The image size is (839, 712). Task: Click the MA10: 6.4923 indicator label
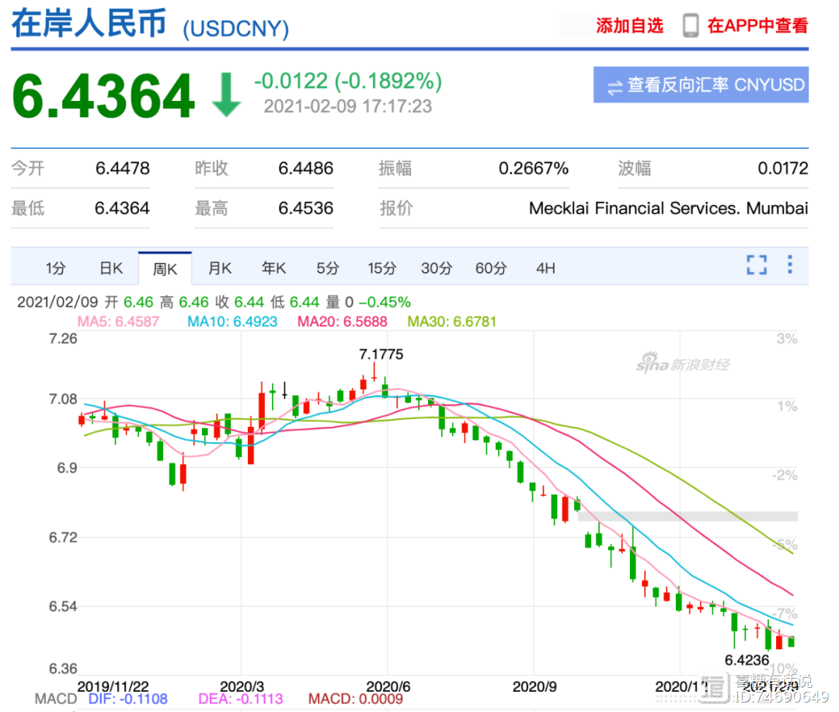(x=232, y=322)
